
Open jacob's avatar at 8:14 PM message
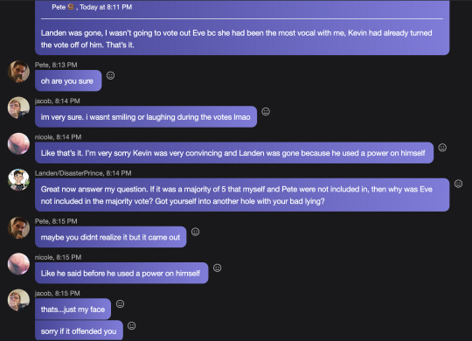pyautogui.click(x=18, y=108)
